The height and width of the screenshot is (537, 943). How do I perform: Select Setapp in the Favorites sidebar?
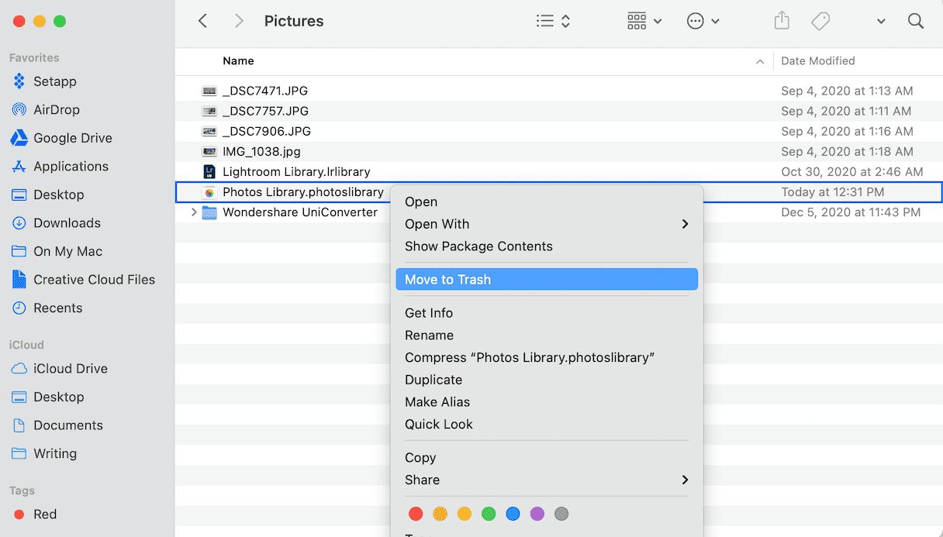pos(54,81)
